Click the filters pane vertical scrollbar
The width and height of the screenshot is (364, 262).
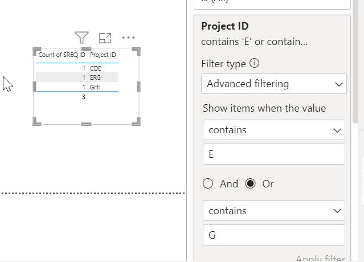(x=355, y=62)
